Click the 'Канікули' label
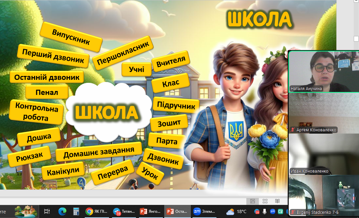 [x=63, y=172]
